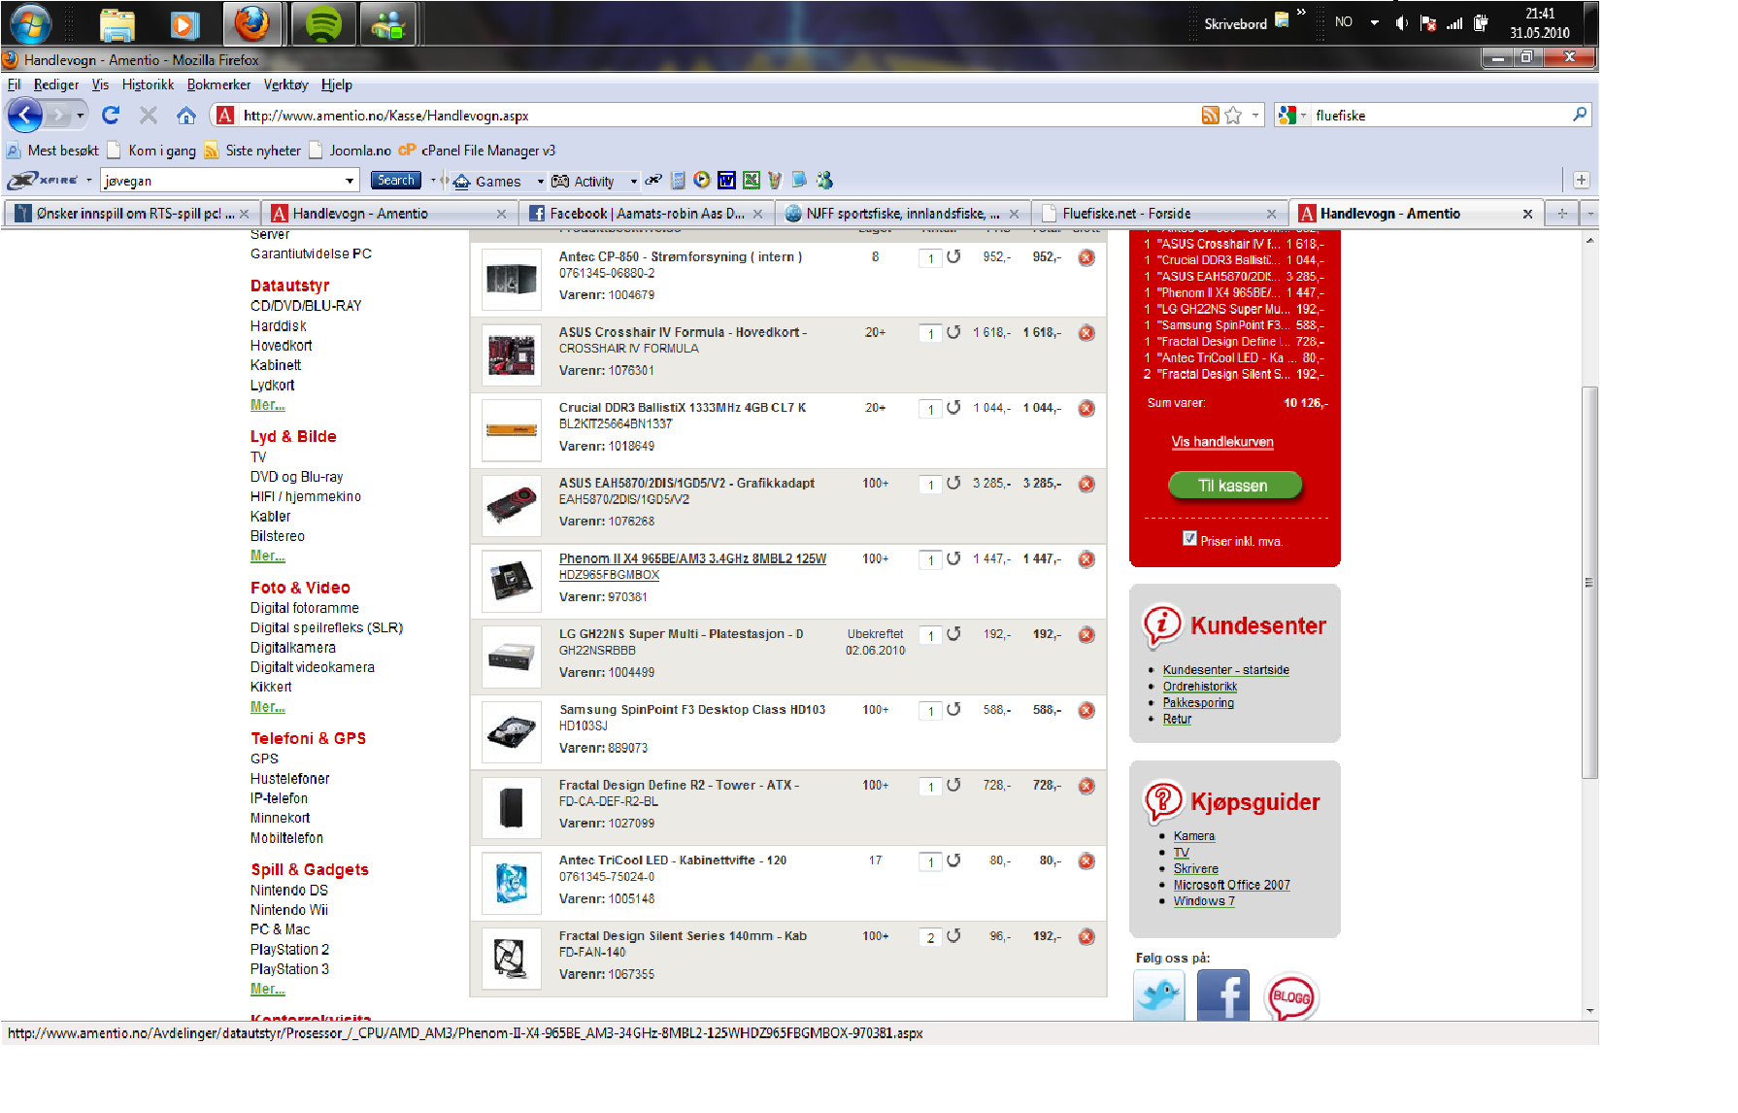Delete Crucial DDR3 BallistiX from the cart
This screenshot has height=1113, width=1738.
point(1086,408)
